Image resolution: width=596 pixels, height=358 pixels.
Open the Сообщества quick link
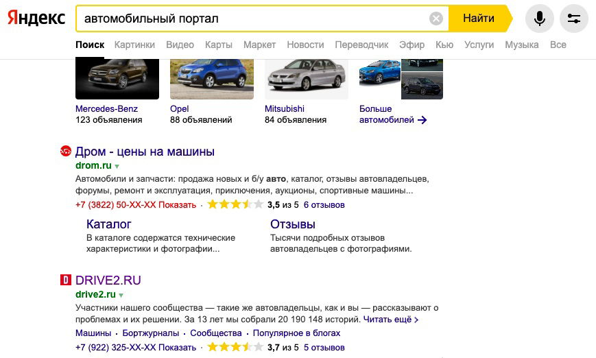pyautogui.click(x=216, y=333)
